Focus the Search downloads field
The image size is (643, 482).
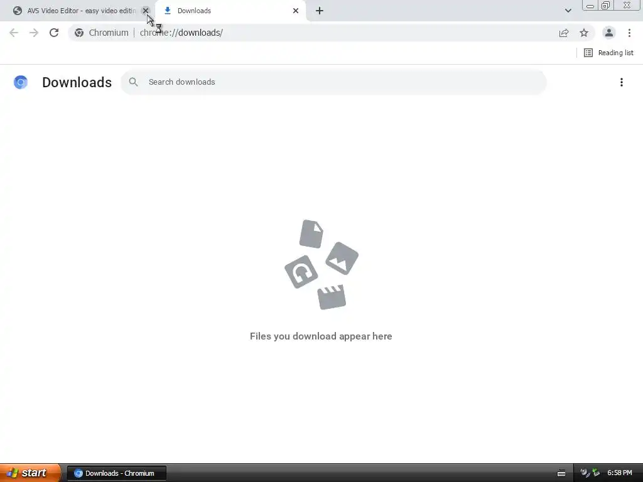[x=334, y=82]
